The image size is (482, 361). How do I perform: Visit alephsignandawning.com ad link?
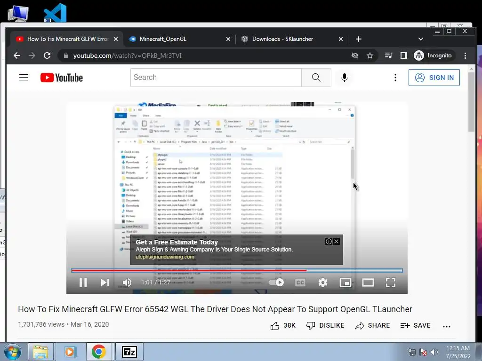[165, 257]
